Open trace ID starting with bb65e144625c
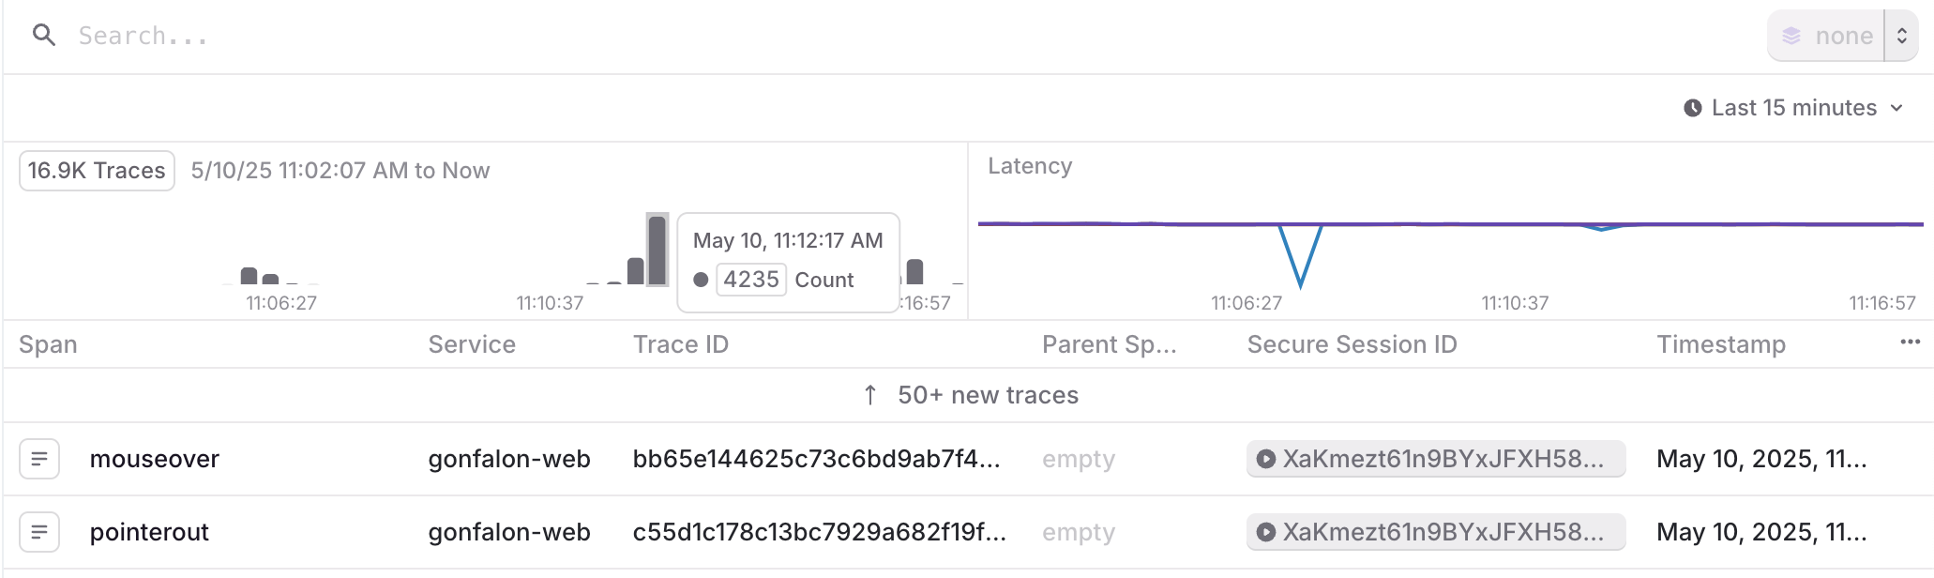The height and width of the screenshot is (578, 1934). click(816, 459)
